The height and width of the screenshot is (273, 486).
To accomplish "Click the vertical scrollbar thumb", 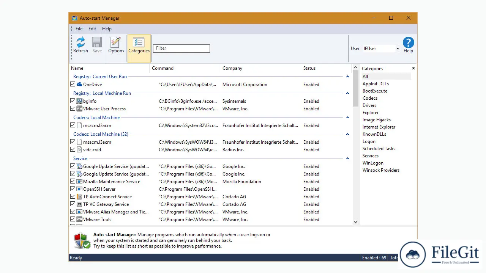I will click(355, 89).
